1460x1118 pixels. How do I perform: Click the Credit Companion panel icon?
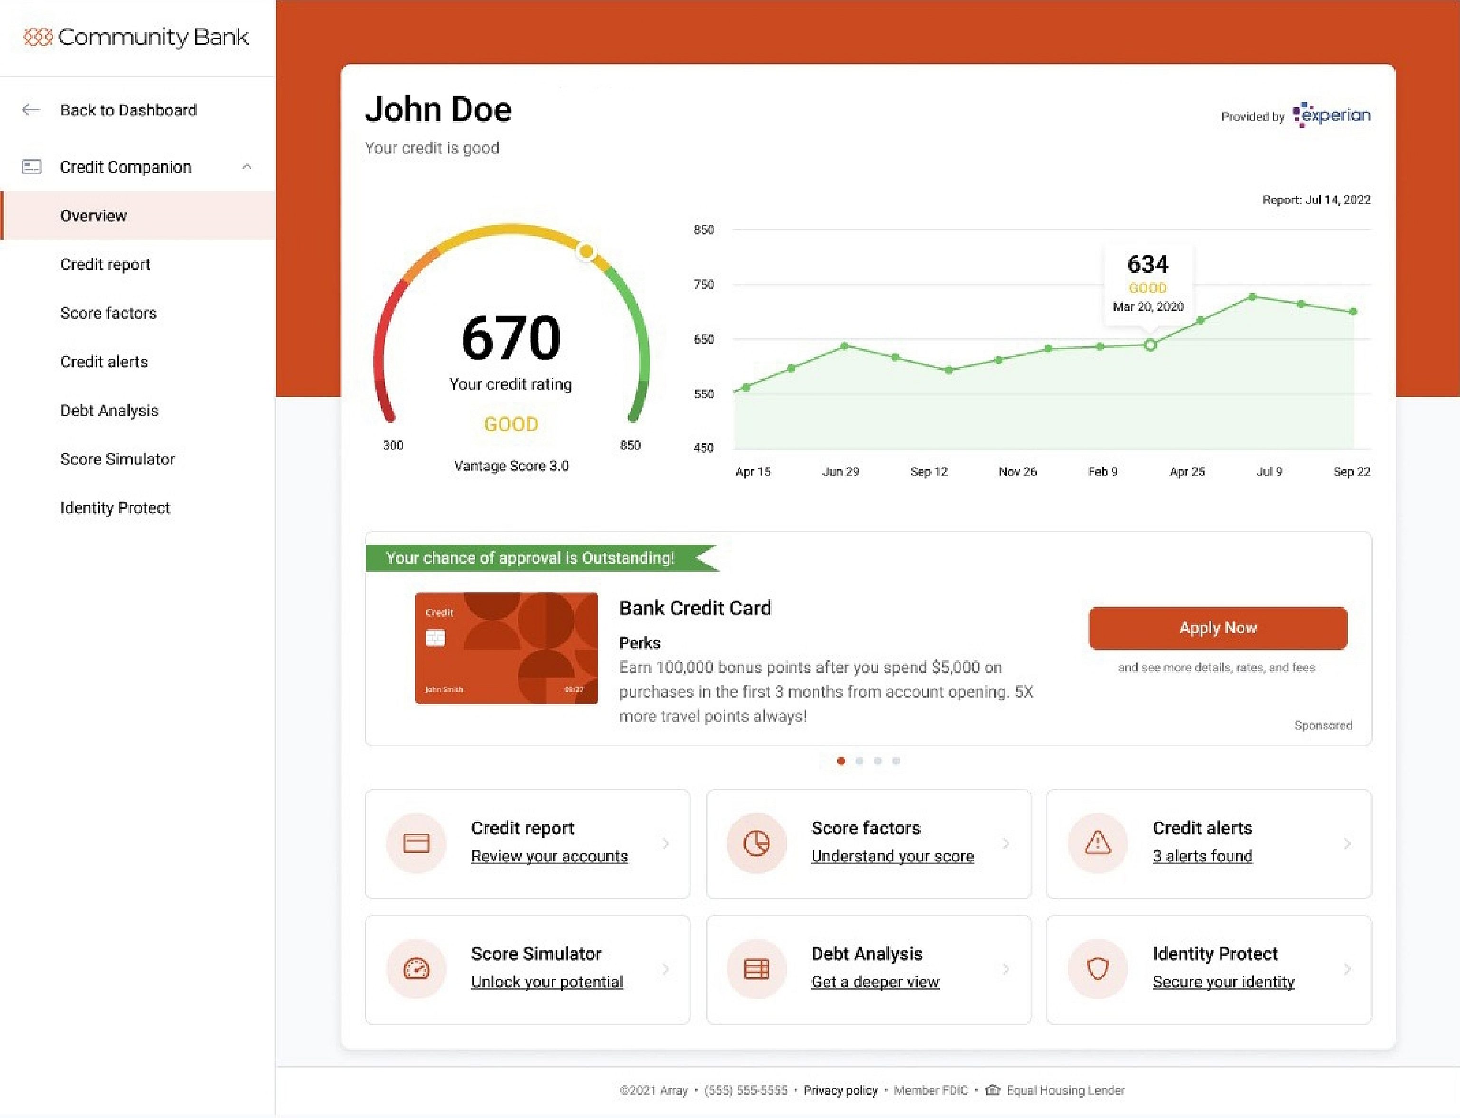pos(32,167)
